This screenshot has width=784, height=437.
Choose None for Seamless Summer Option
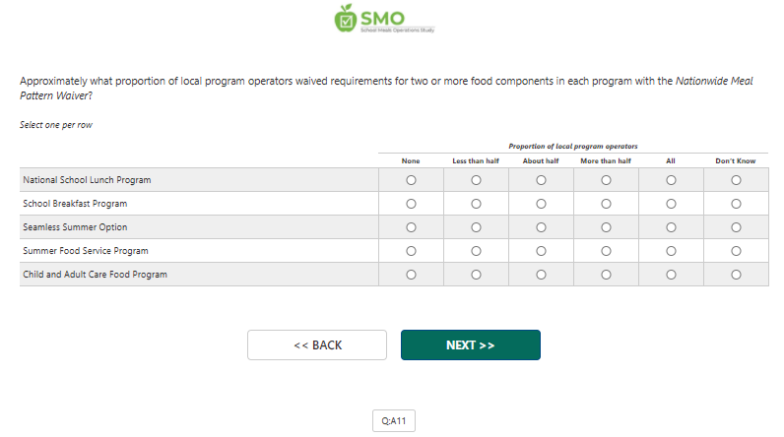(411, 227)
